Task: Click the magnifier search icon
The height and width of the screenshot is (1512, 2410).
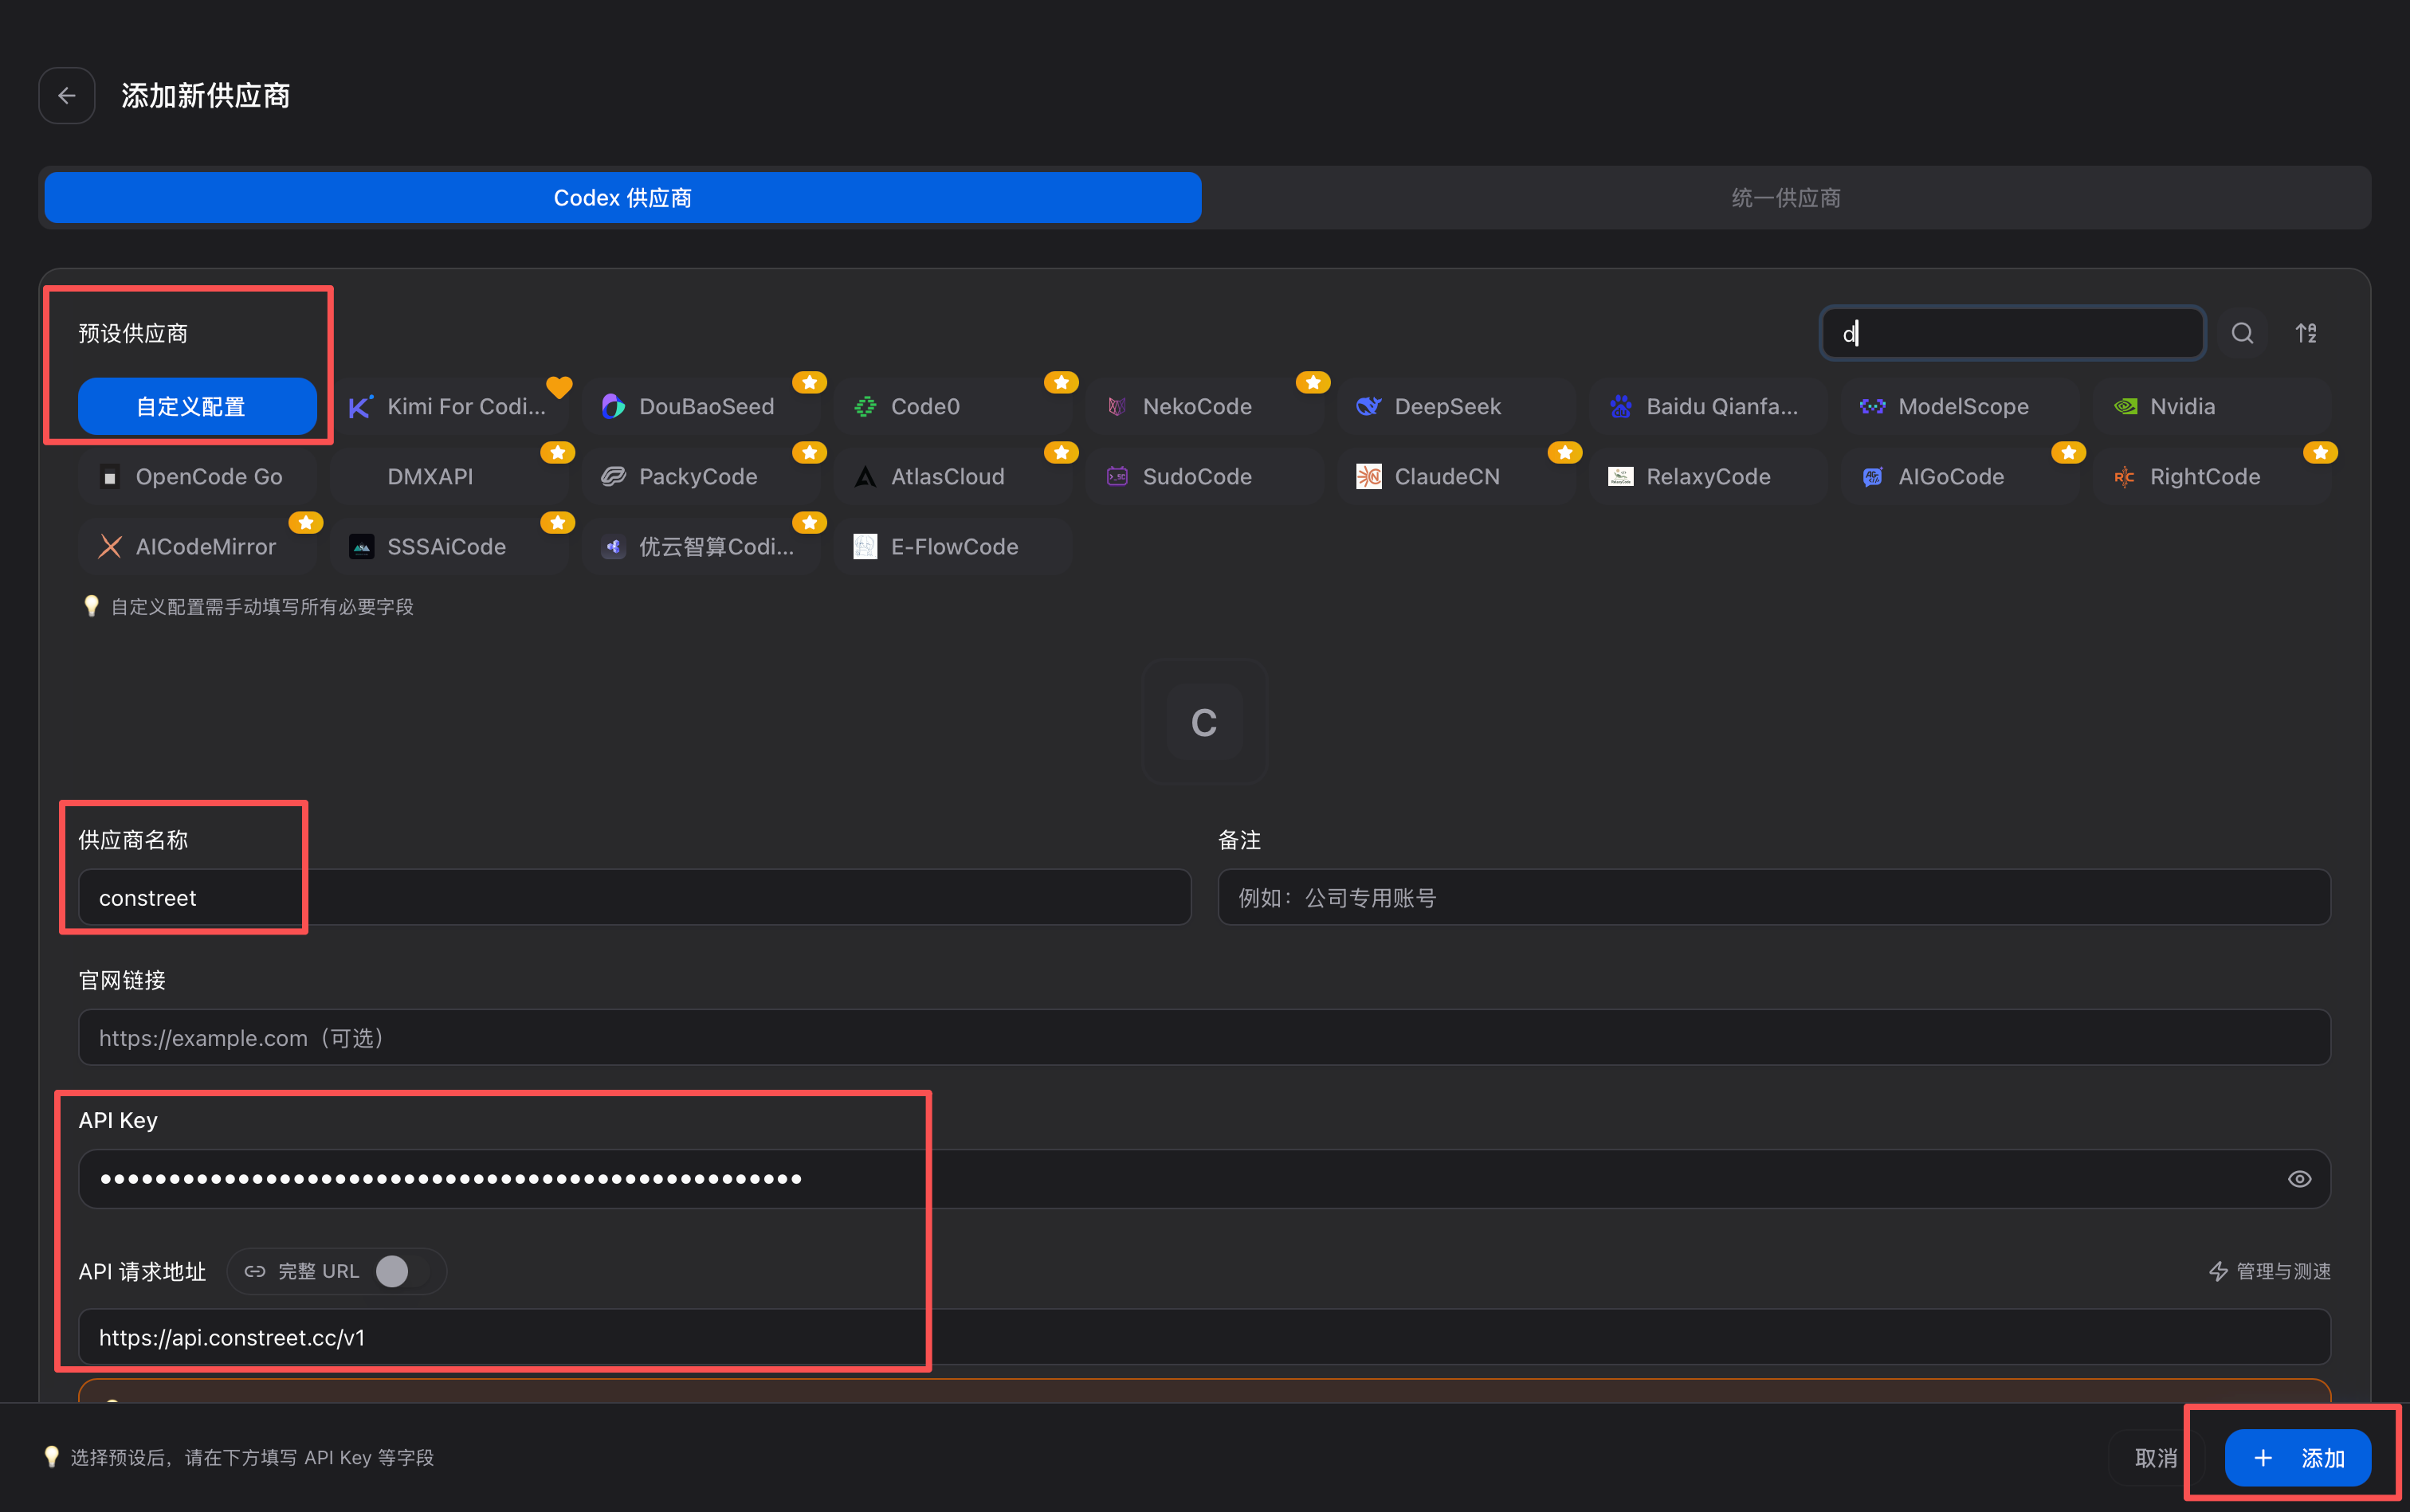Action: tap(2243, 333)
